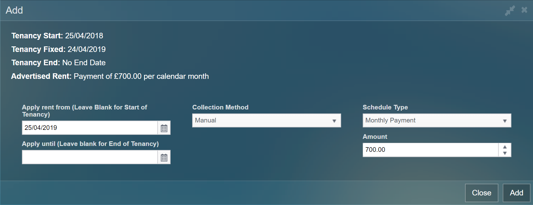Click the Add title in the dialog header
Viewport: 533px width, 205px height.
pos(14,11)
